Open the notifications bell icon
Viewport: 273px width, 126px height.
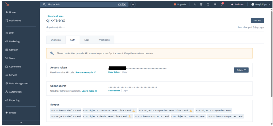[222, 4]
